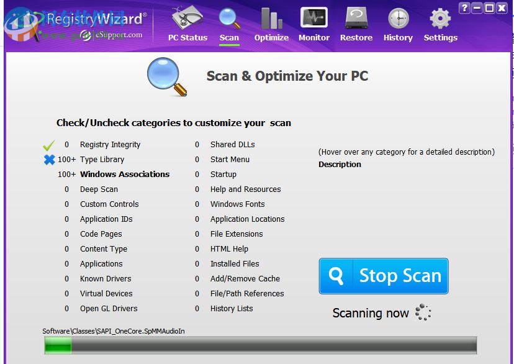Toggle the Startup scan category
Screen dimensions: 514x364
(x=223, y=175)
